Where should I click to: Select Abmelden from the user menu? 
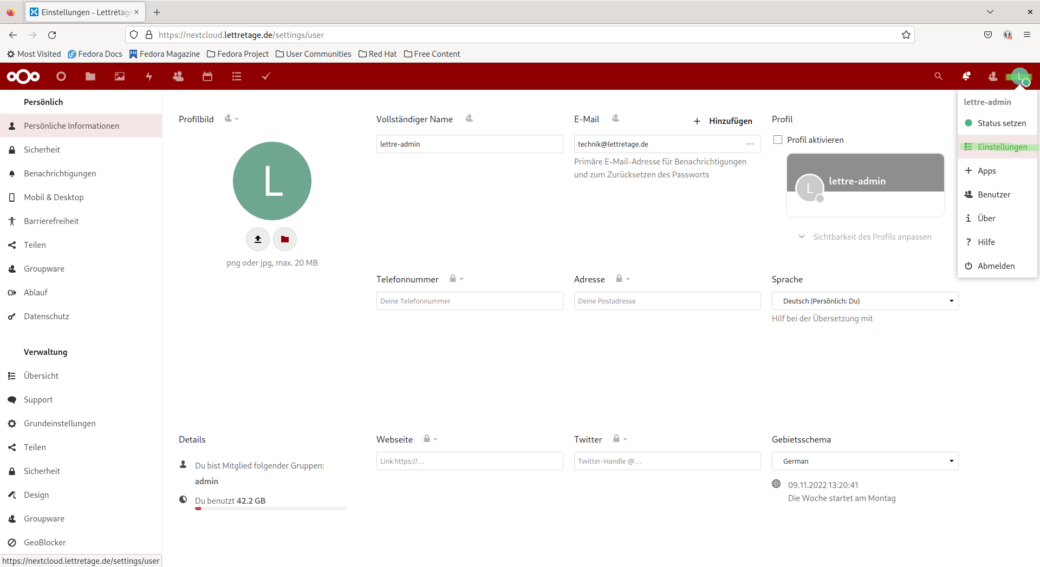point(996,266)
